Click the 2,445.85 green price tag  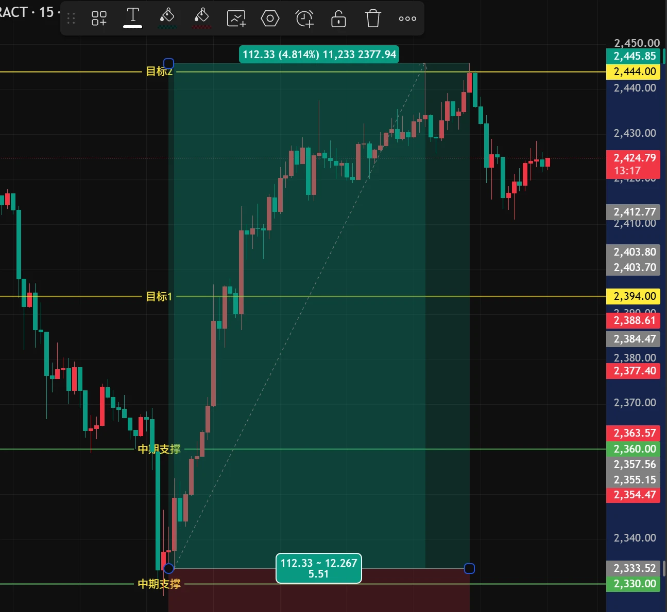coord(634,56)
